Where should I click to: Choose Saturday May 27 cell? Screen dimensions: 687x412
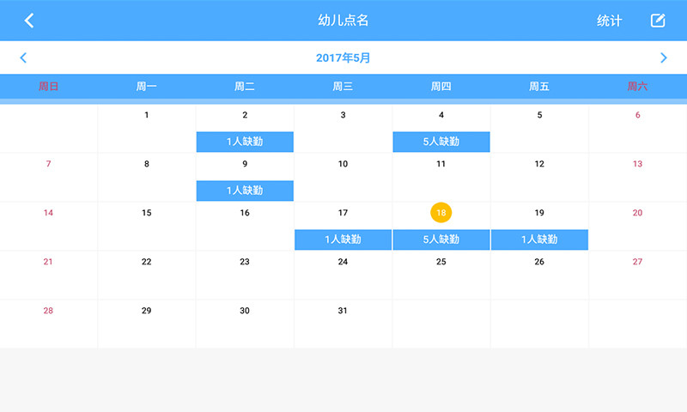[637, 275]
